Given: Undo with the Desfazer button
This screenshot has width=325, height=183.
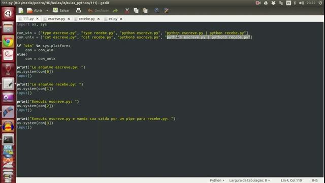Looking at the screenshot, I should pos(98,10).
